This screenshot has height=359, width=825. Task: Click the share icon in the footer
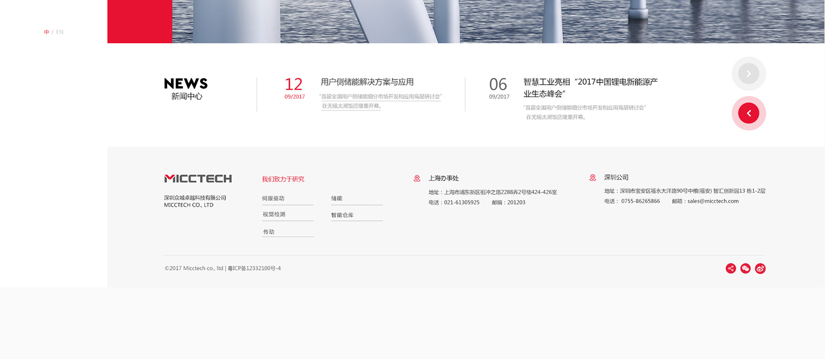pyautogui.click(x=731, y=268)
